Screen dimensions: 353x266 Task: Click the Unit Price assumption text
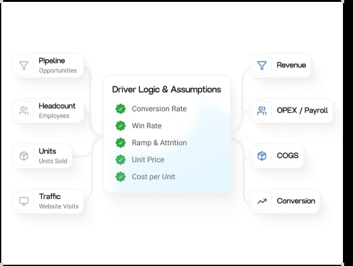pyautogui.click(x=148, y=160)
